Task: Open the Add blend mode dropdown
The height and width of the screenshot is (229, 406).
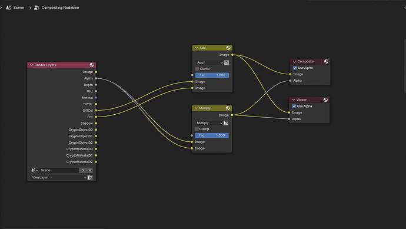Action: point(209,62)
